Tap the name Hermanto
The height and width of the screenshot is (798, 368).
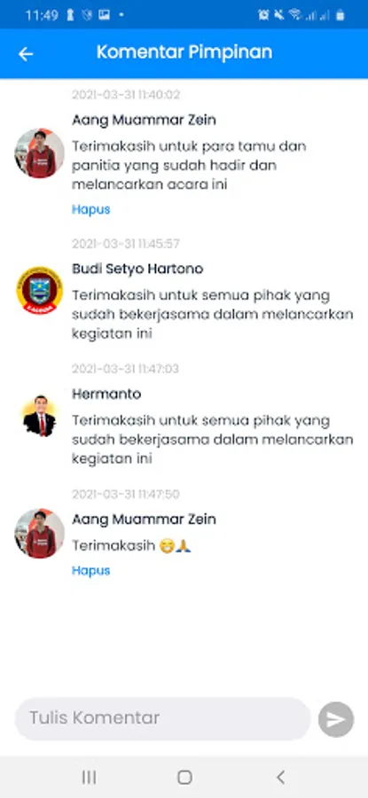[106, 394]
